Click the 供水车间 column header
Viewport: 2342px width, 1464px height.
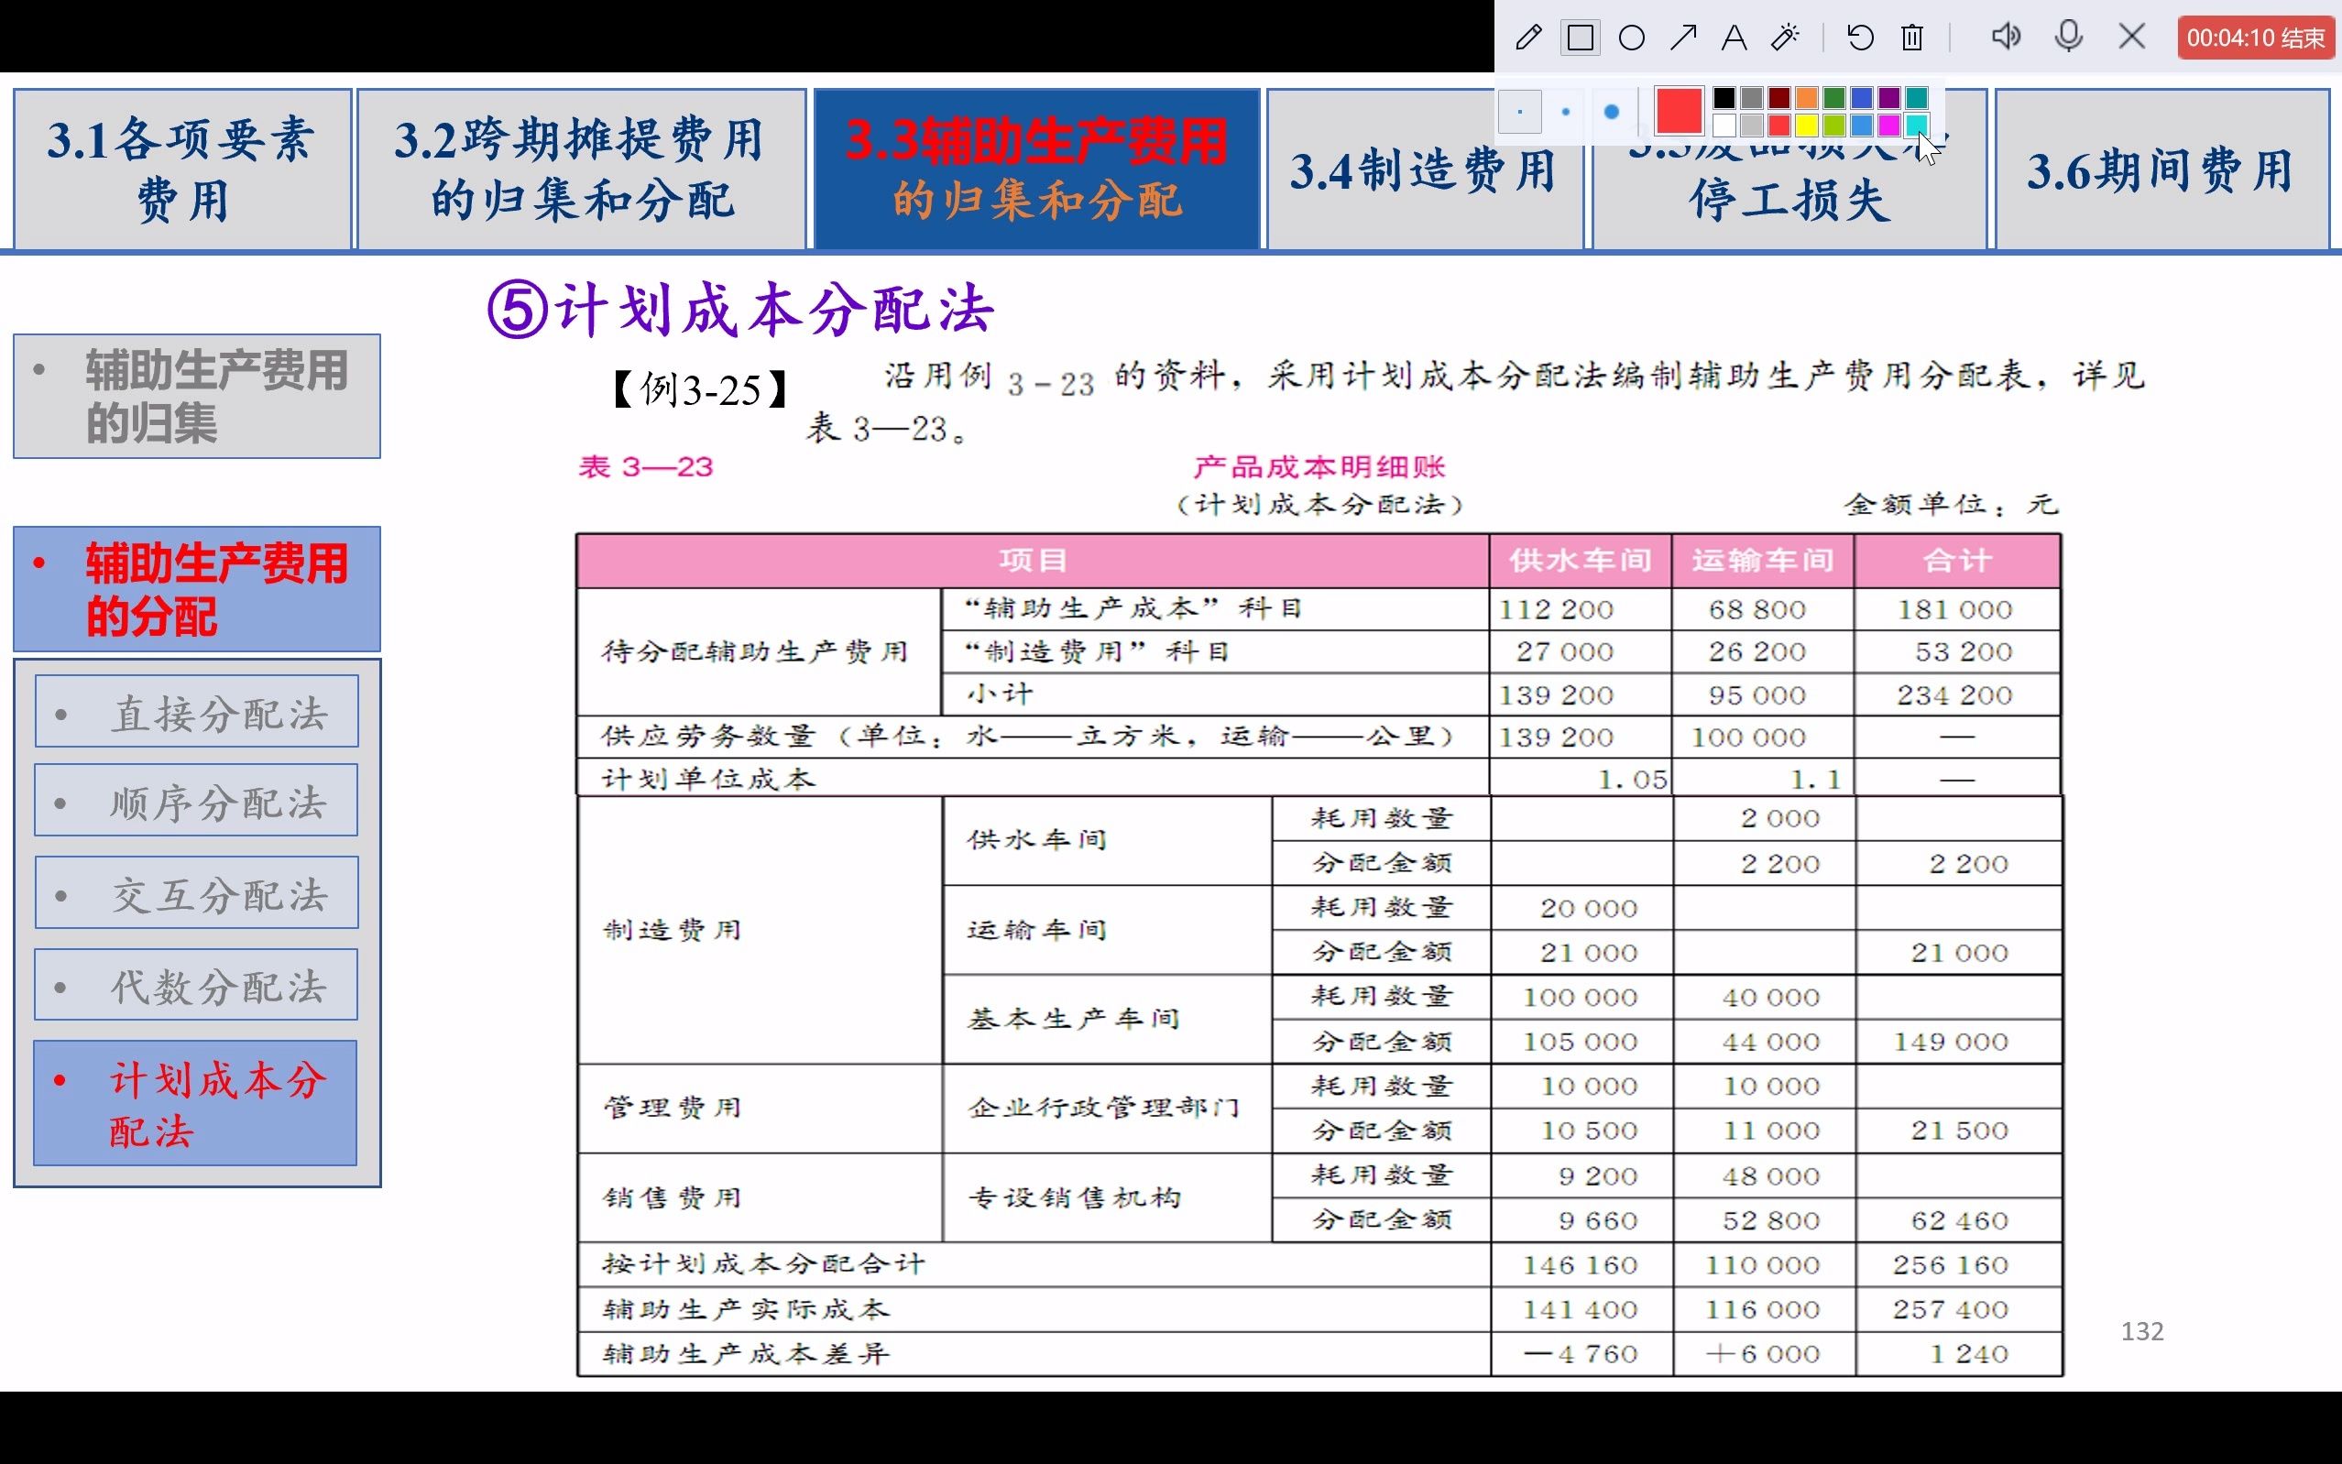1580,561
